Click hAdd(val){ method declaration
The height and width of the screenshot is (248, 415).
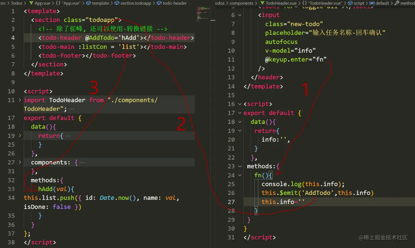[x=56, y=189]
